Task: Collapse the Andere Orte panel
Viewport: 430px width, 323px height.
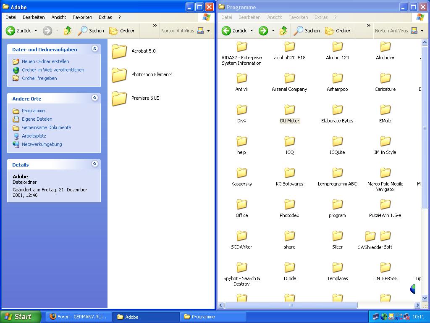Action: 94,98
